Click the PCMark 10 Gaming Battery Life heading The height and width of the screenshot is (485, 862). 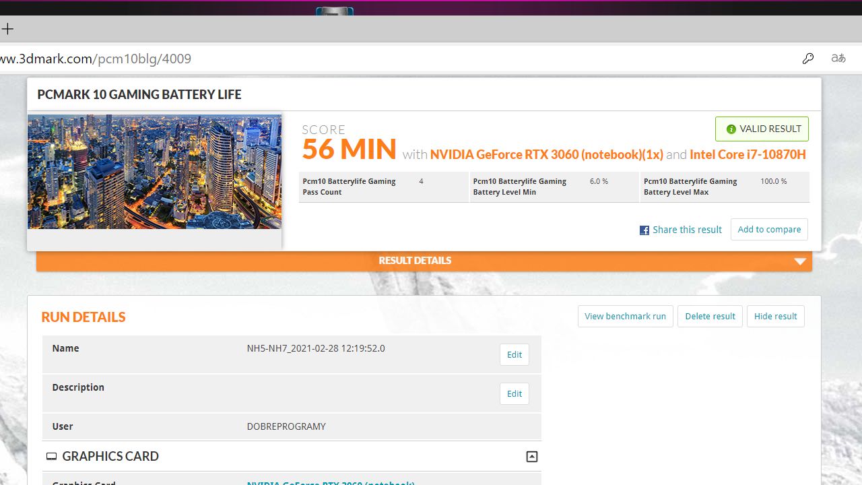pyautogui.click(x=139, y=94)
